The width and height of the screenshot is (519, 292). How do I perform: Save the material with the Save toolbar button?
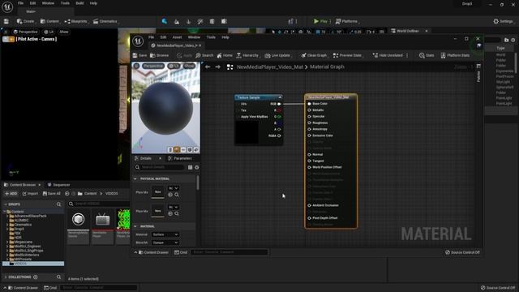point(139,55)
